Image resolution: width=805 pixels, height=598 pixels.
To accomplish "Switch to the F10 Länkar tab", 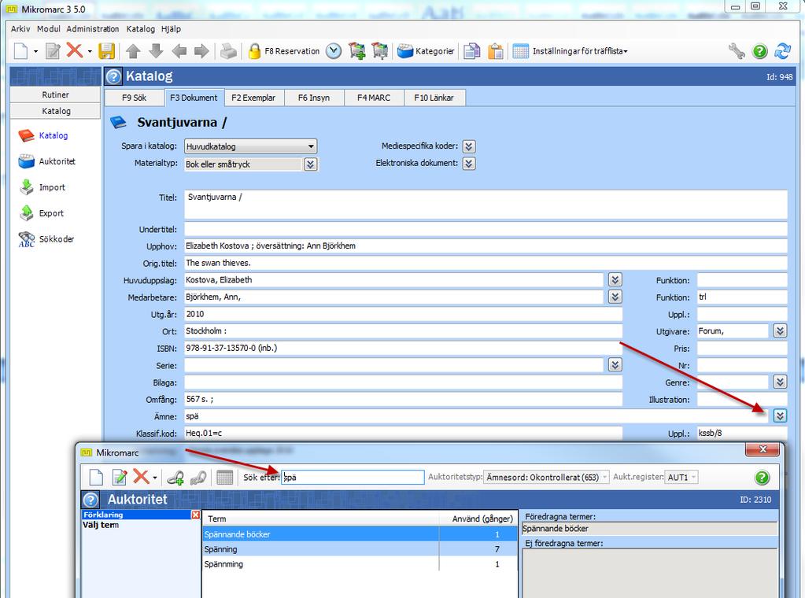I will pos(434,98).
